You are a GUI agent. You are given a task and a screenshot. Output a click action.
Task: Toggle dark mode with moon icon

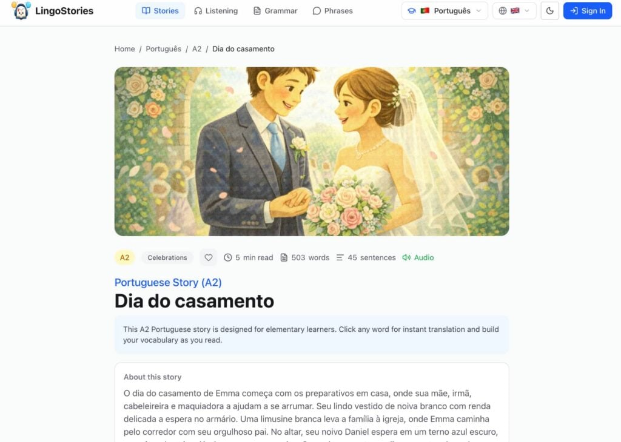click(549, 11)
